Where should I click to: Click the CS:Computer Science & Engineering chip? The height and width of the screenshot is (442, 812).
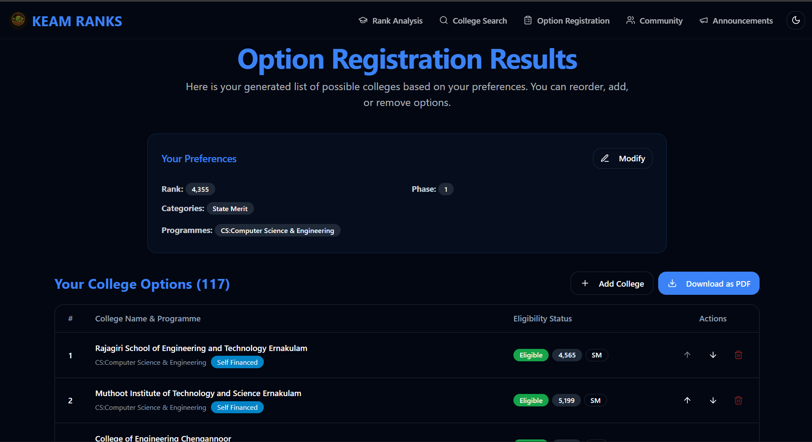click(x=277, y=230)
